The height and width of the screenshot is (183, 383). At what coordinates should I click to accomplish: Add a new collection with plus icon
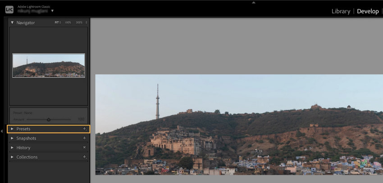tap(85, 157)
